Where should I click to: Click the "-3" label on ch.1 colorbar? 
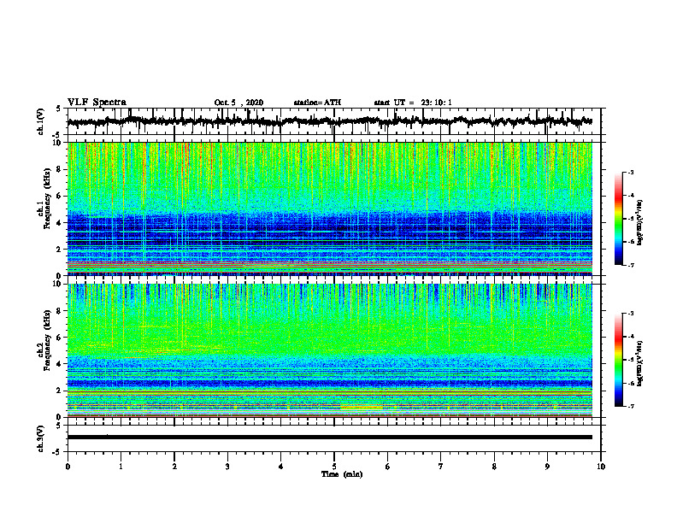(x=631, y=172)
